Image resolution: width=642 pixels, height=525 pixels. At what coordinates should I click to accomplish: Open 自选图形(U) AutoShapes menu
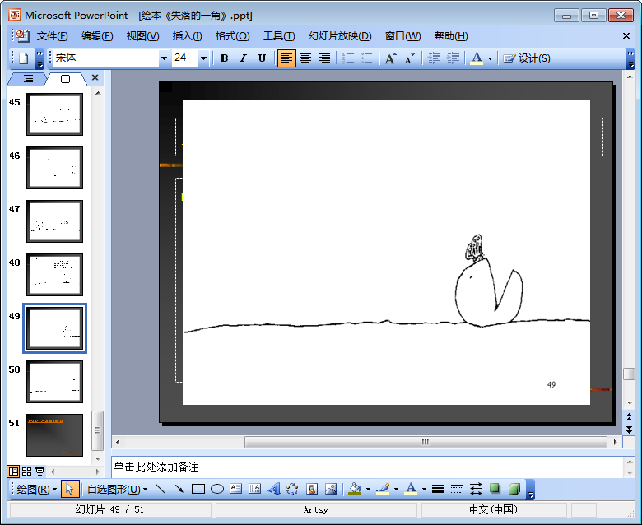117,489
